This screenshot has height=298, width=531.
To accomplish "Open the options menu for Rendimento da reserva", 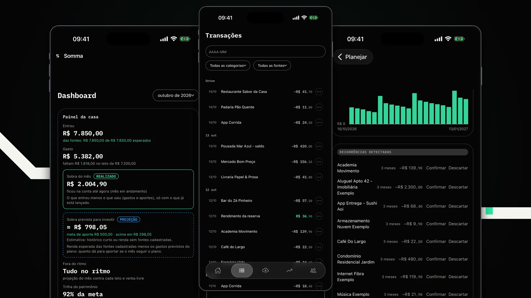I will point(319,216).
